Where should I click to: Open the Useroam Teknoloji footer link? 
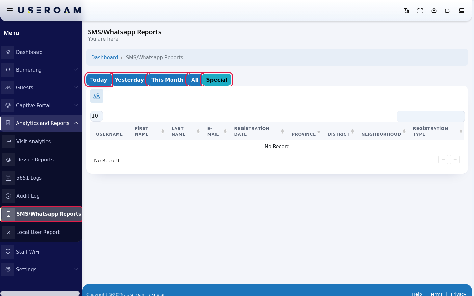point(146,294)
